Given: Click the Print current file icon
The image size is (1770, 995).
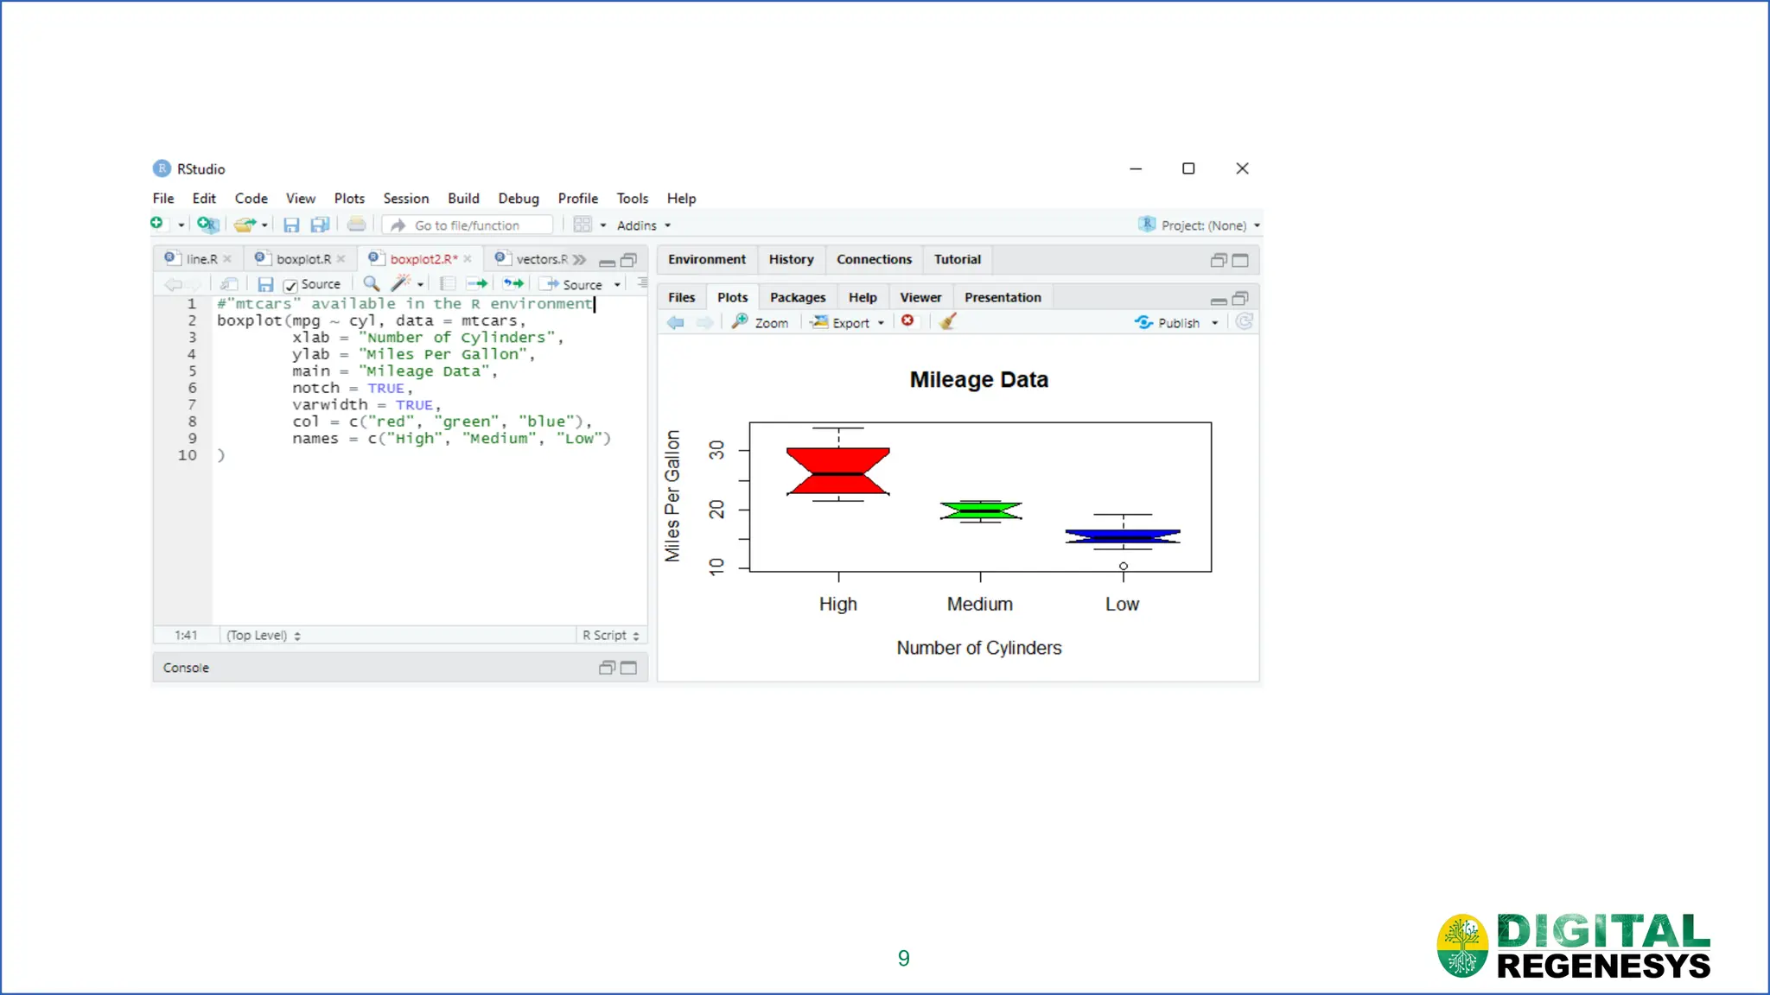Looking at the screenshot, I should coord(356,225).
